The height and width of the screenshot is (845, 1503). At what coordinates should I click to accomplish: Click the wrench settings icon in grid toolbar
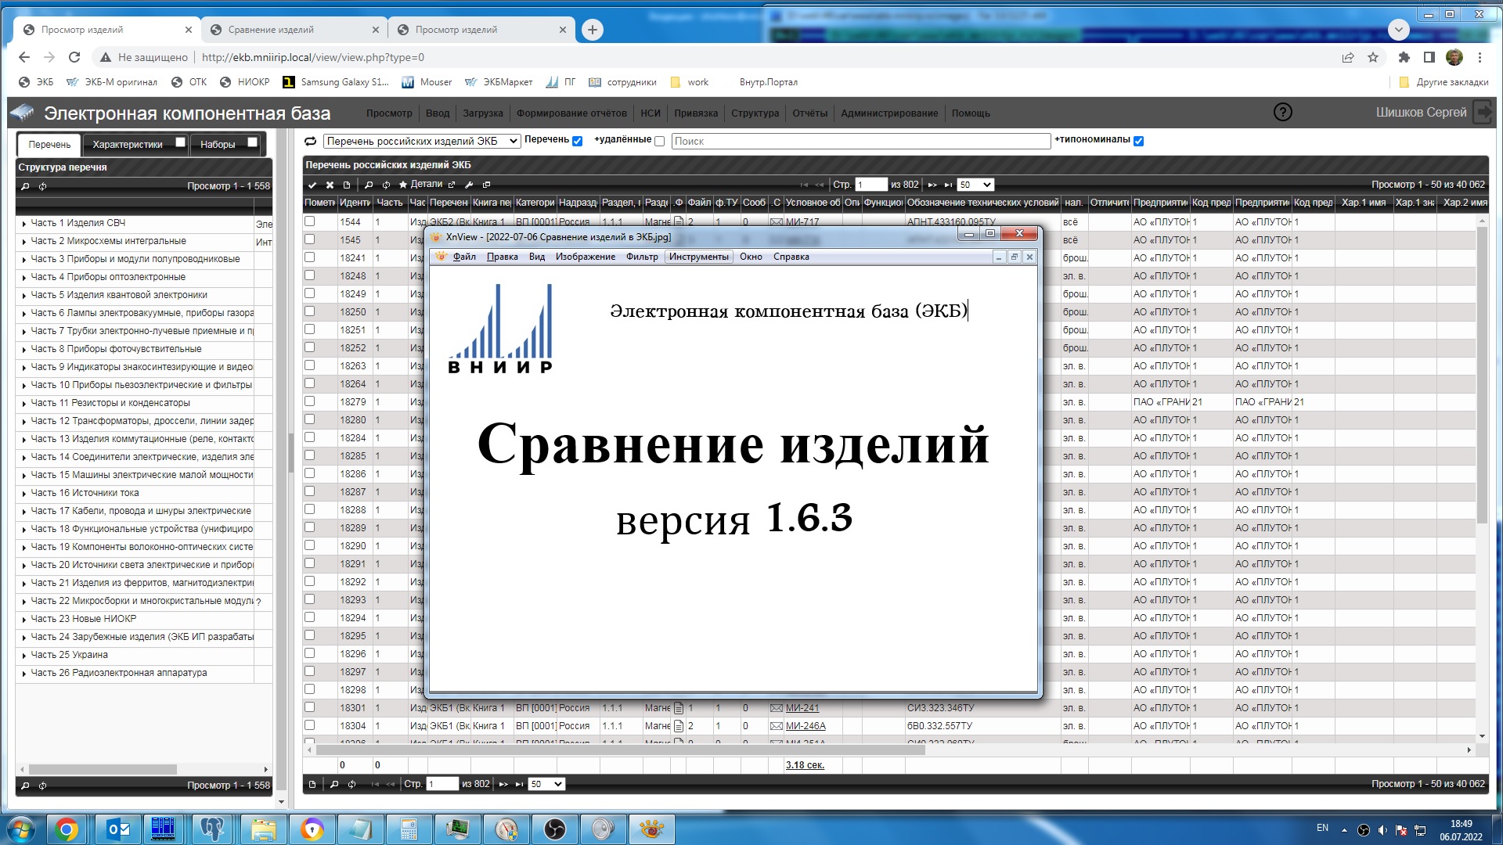click(x=469, y=185)
